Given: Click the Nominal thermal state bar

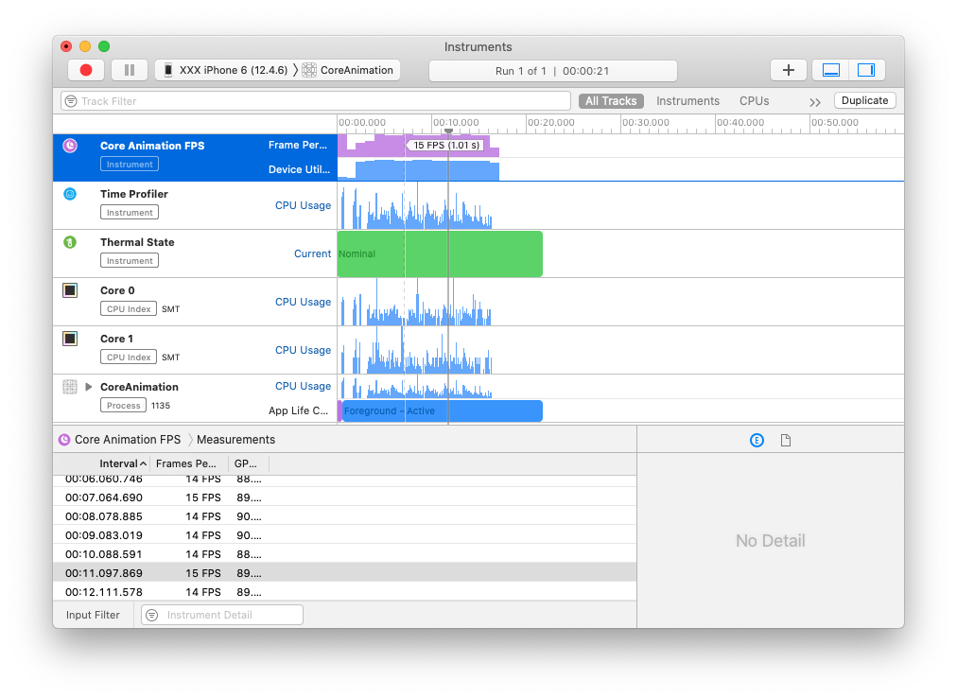Looking at the screenshot, I should [x=440, y=253].
